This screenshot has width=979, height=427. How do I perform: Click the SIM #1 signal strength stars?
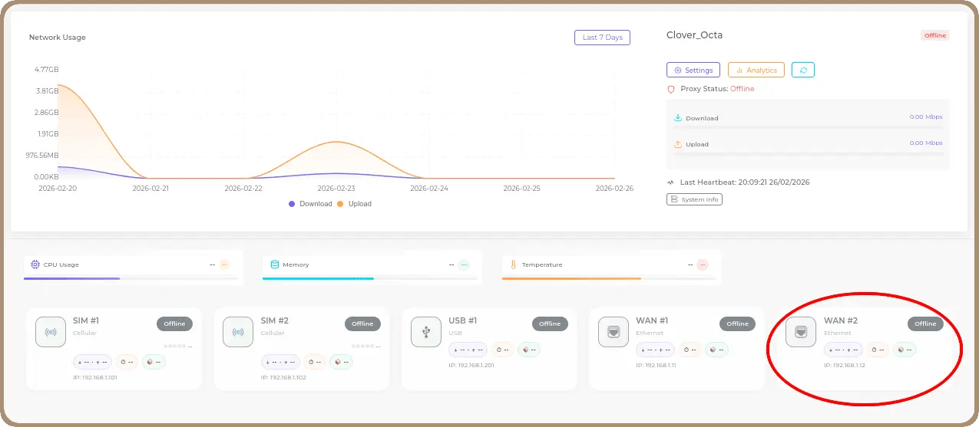tap(176, 347)
